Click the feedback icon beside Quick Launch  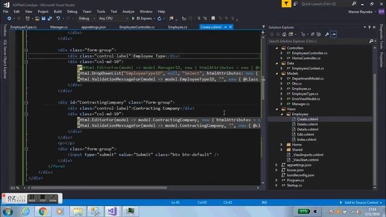click(296, 4)
